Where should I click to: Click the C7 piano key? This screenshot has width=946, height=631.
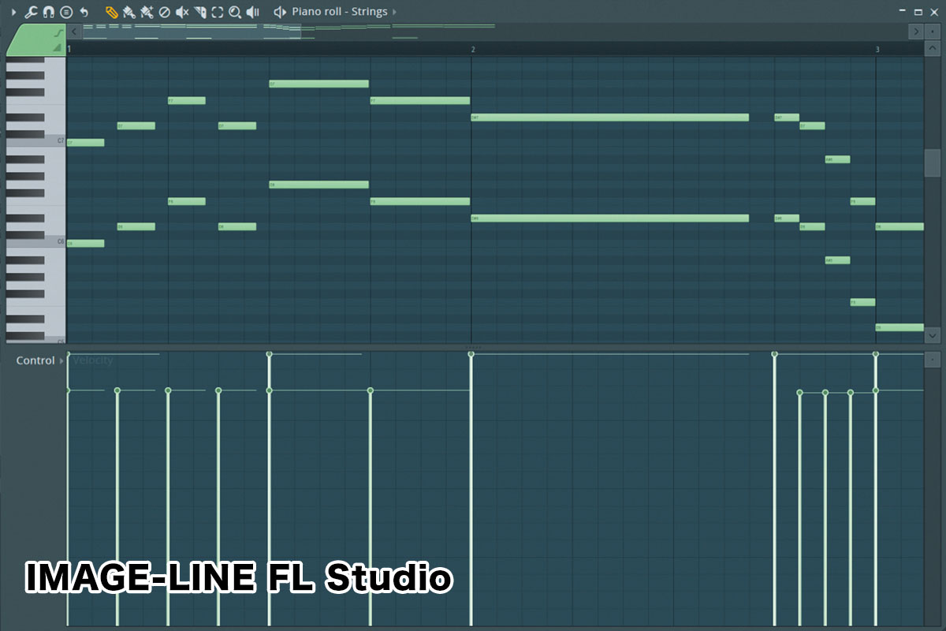coord(36,141)
